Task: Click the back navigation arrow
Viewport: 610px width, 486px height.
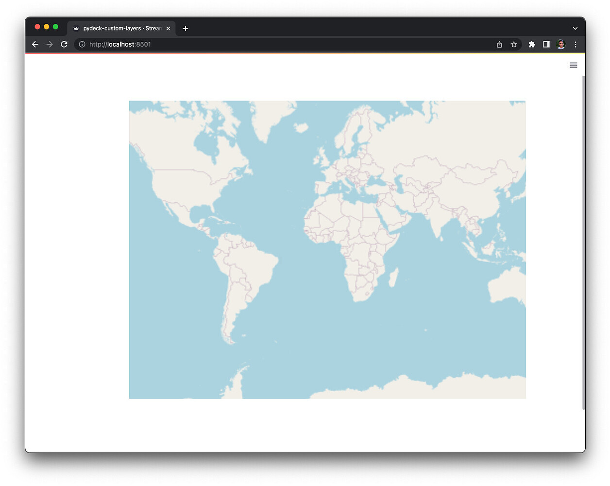Action: tap(35, 44)
